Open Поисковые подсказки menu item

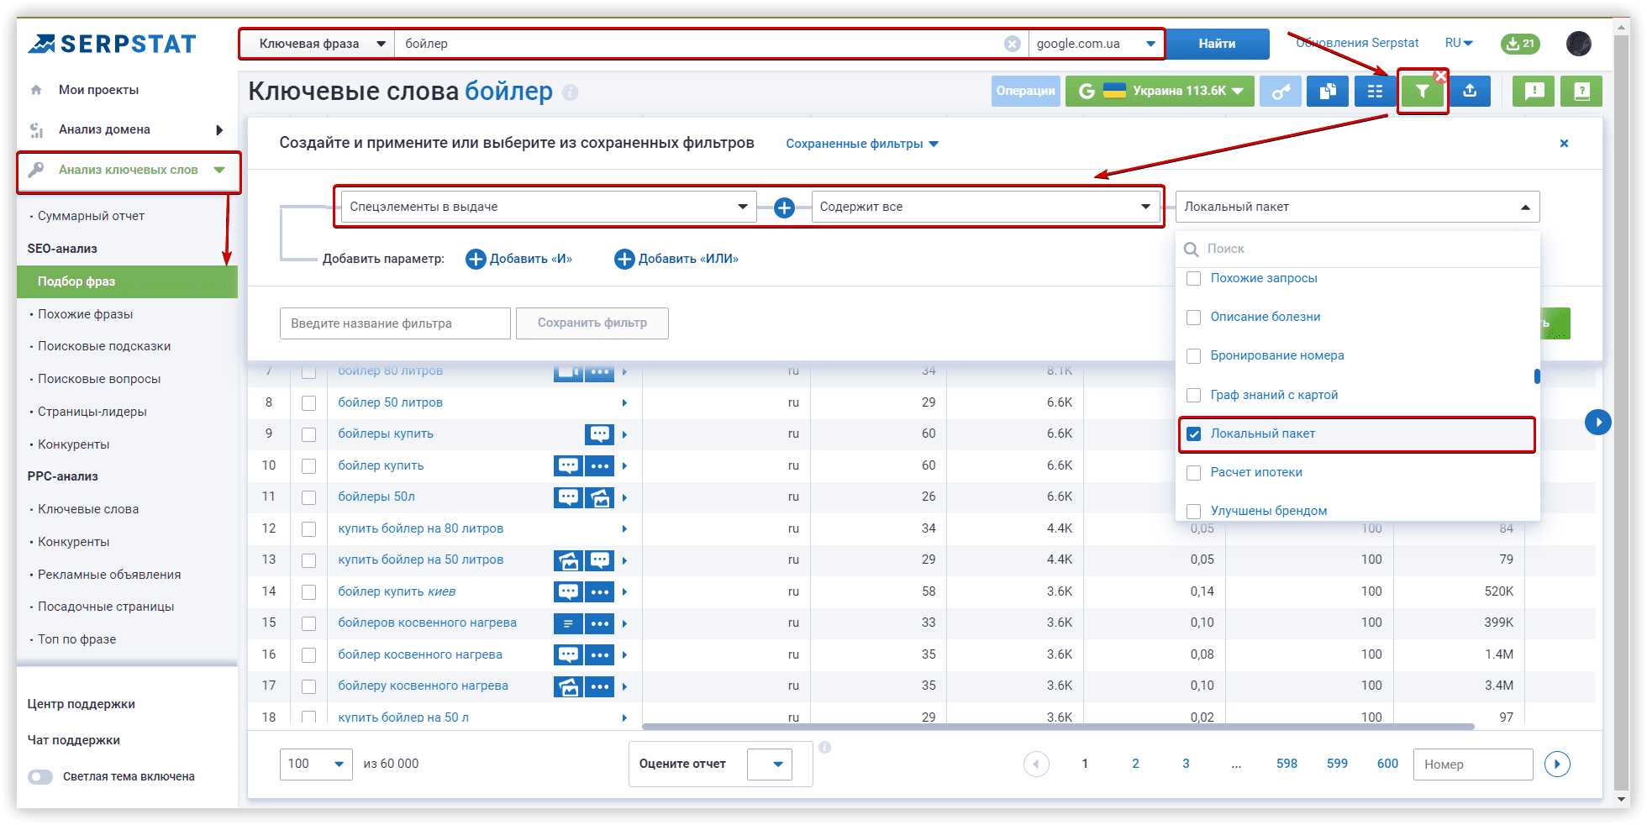pos(104,347)
